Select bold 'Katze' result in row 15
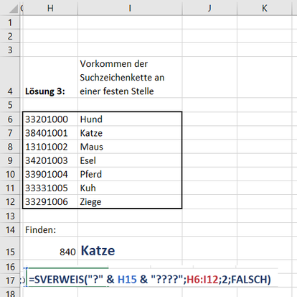Image resolution: width=297 pixels, height=297 pixels. [x=130, y=248]
